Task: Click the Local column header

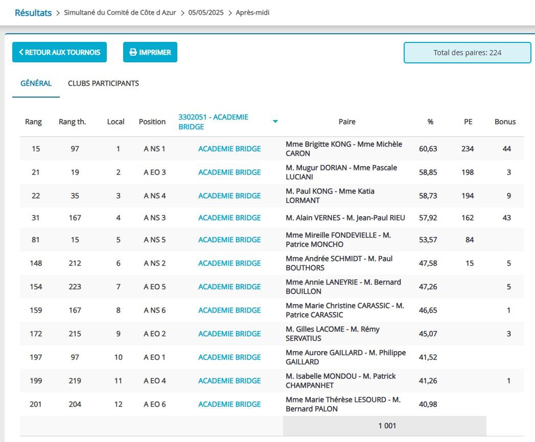Action: 115,122
